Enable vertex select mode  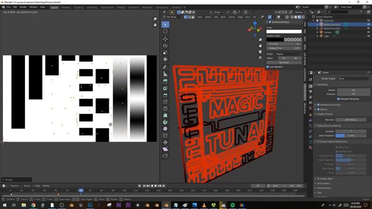click(x=186, y=17)
